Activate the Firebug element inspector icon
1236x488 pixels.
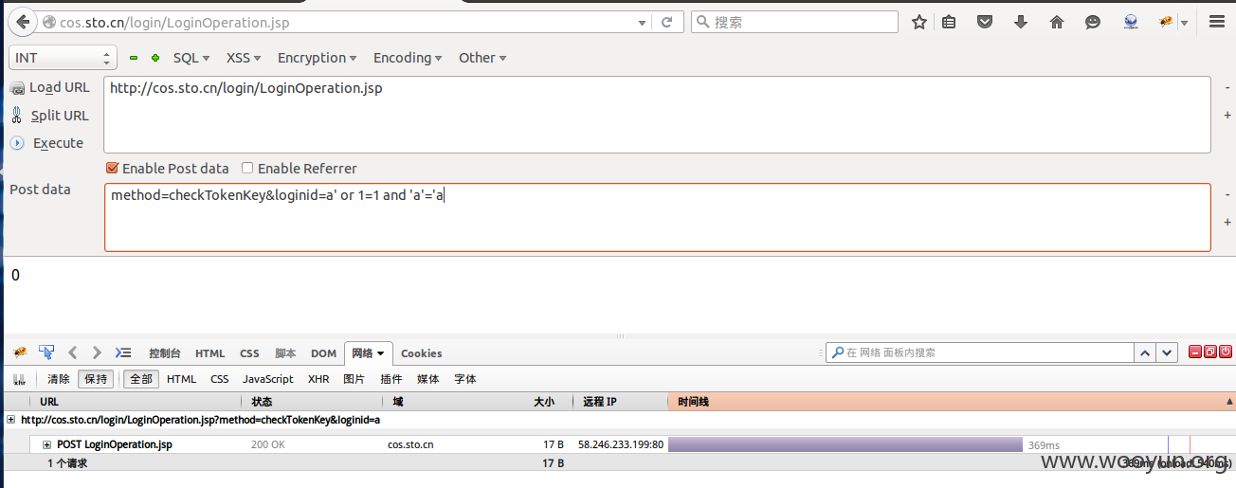pos(46,352)
